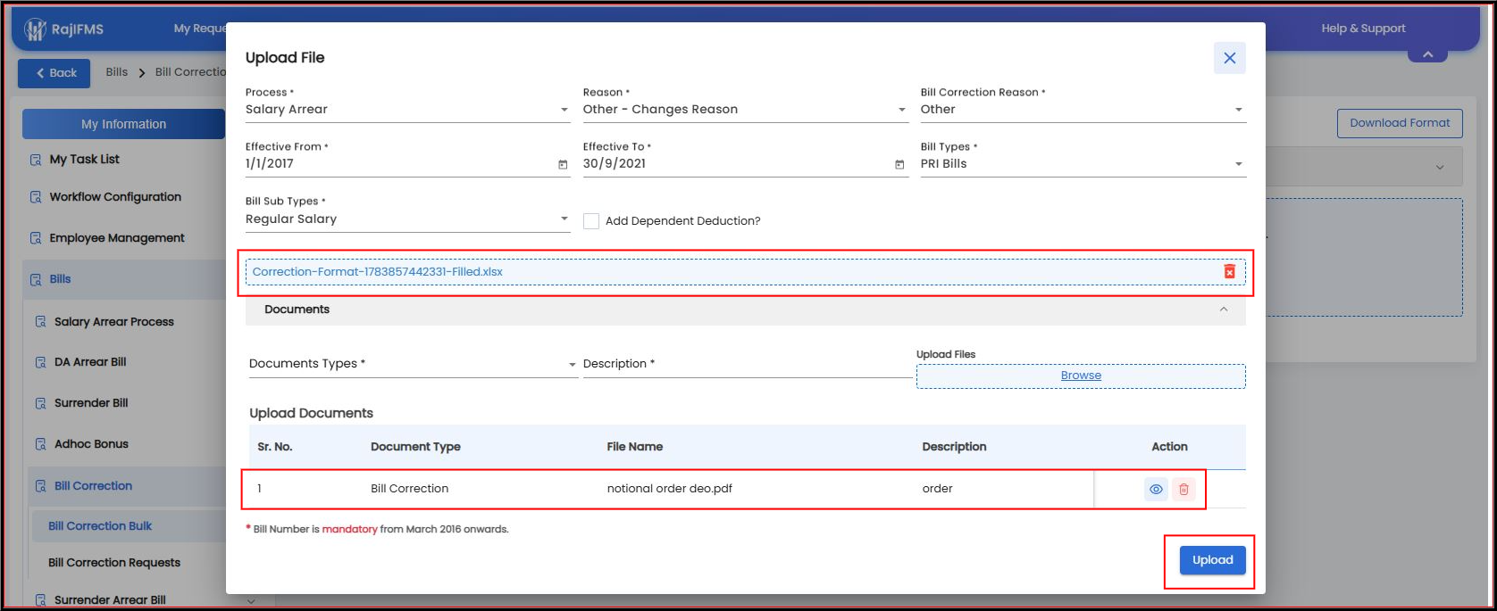
Task: Click the Download Format button
Action: 1400,123
